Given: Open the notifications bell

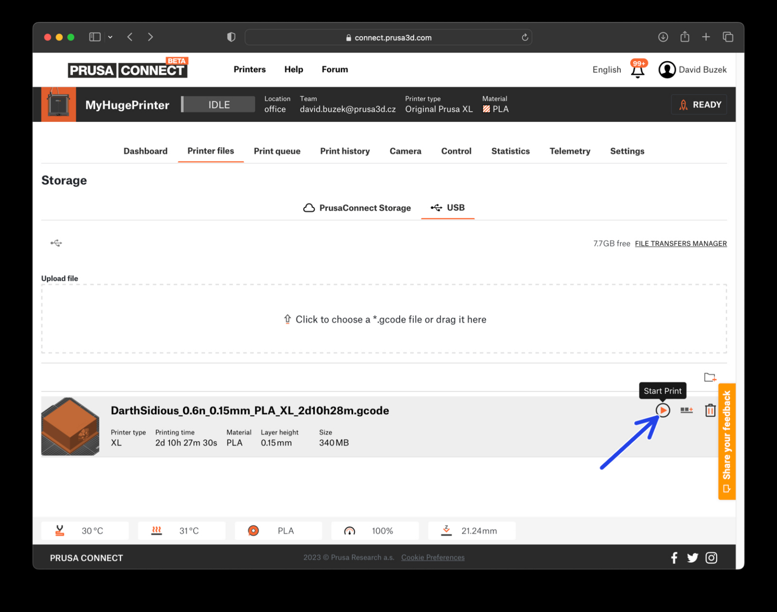Looking at the screenshot, I should (x=637, y=70).
